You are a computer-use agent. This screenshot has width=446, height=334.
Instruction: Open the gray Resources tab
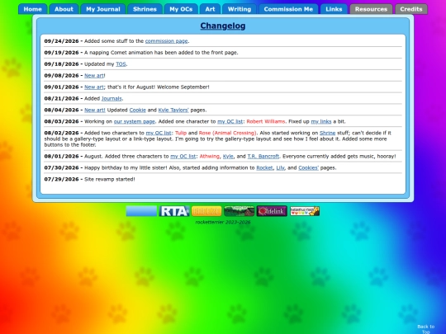(x=371, y=9)
